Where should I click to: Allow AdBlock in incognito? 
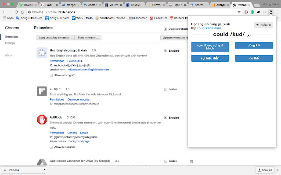51,147
